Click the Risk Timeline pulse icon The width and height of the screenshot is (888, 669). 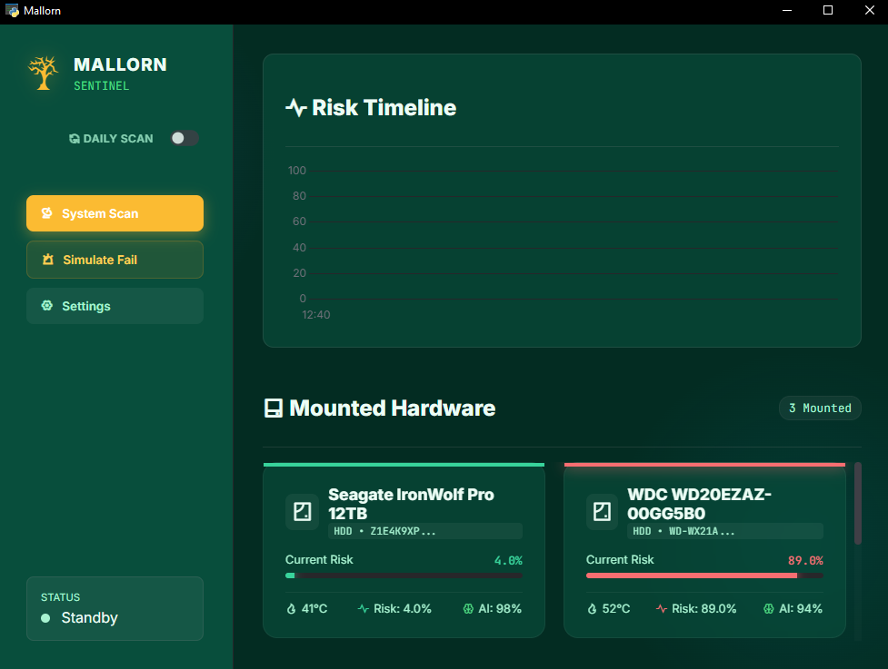point(296,108)
